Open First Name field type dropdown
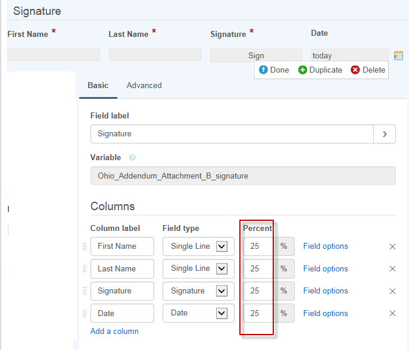The height and width of the screenshot is (350, 409). point(221,246)
